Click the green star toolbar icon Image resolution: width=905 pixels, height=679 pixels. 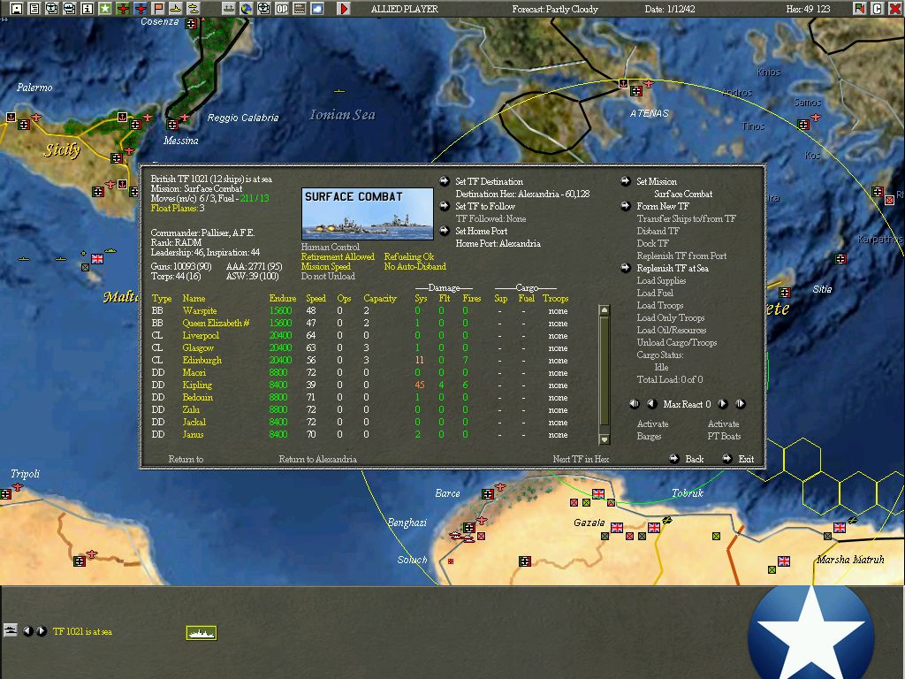[104, 8]
